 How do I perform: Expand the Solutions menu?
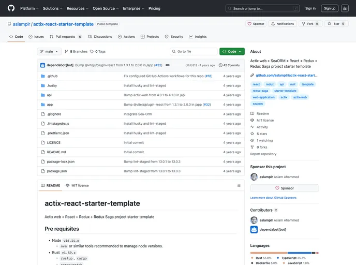[52, 8]
